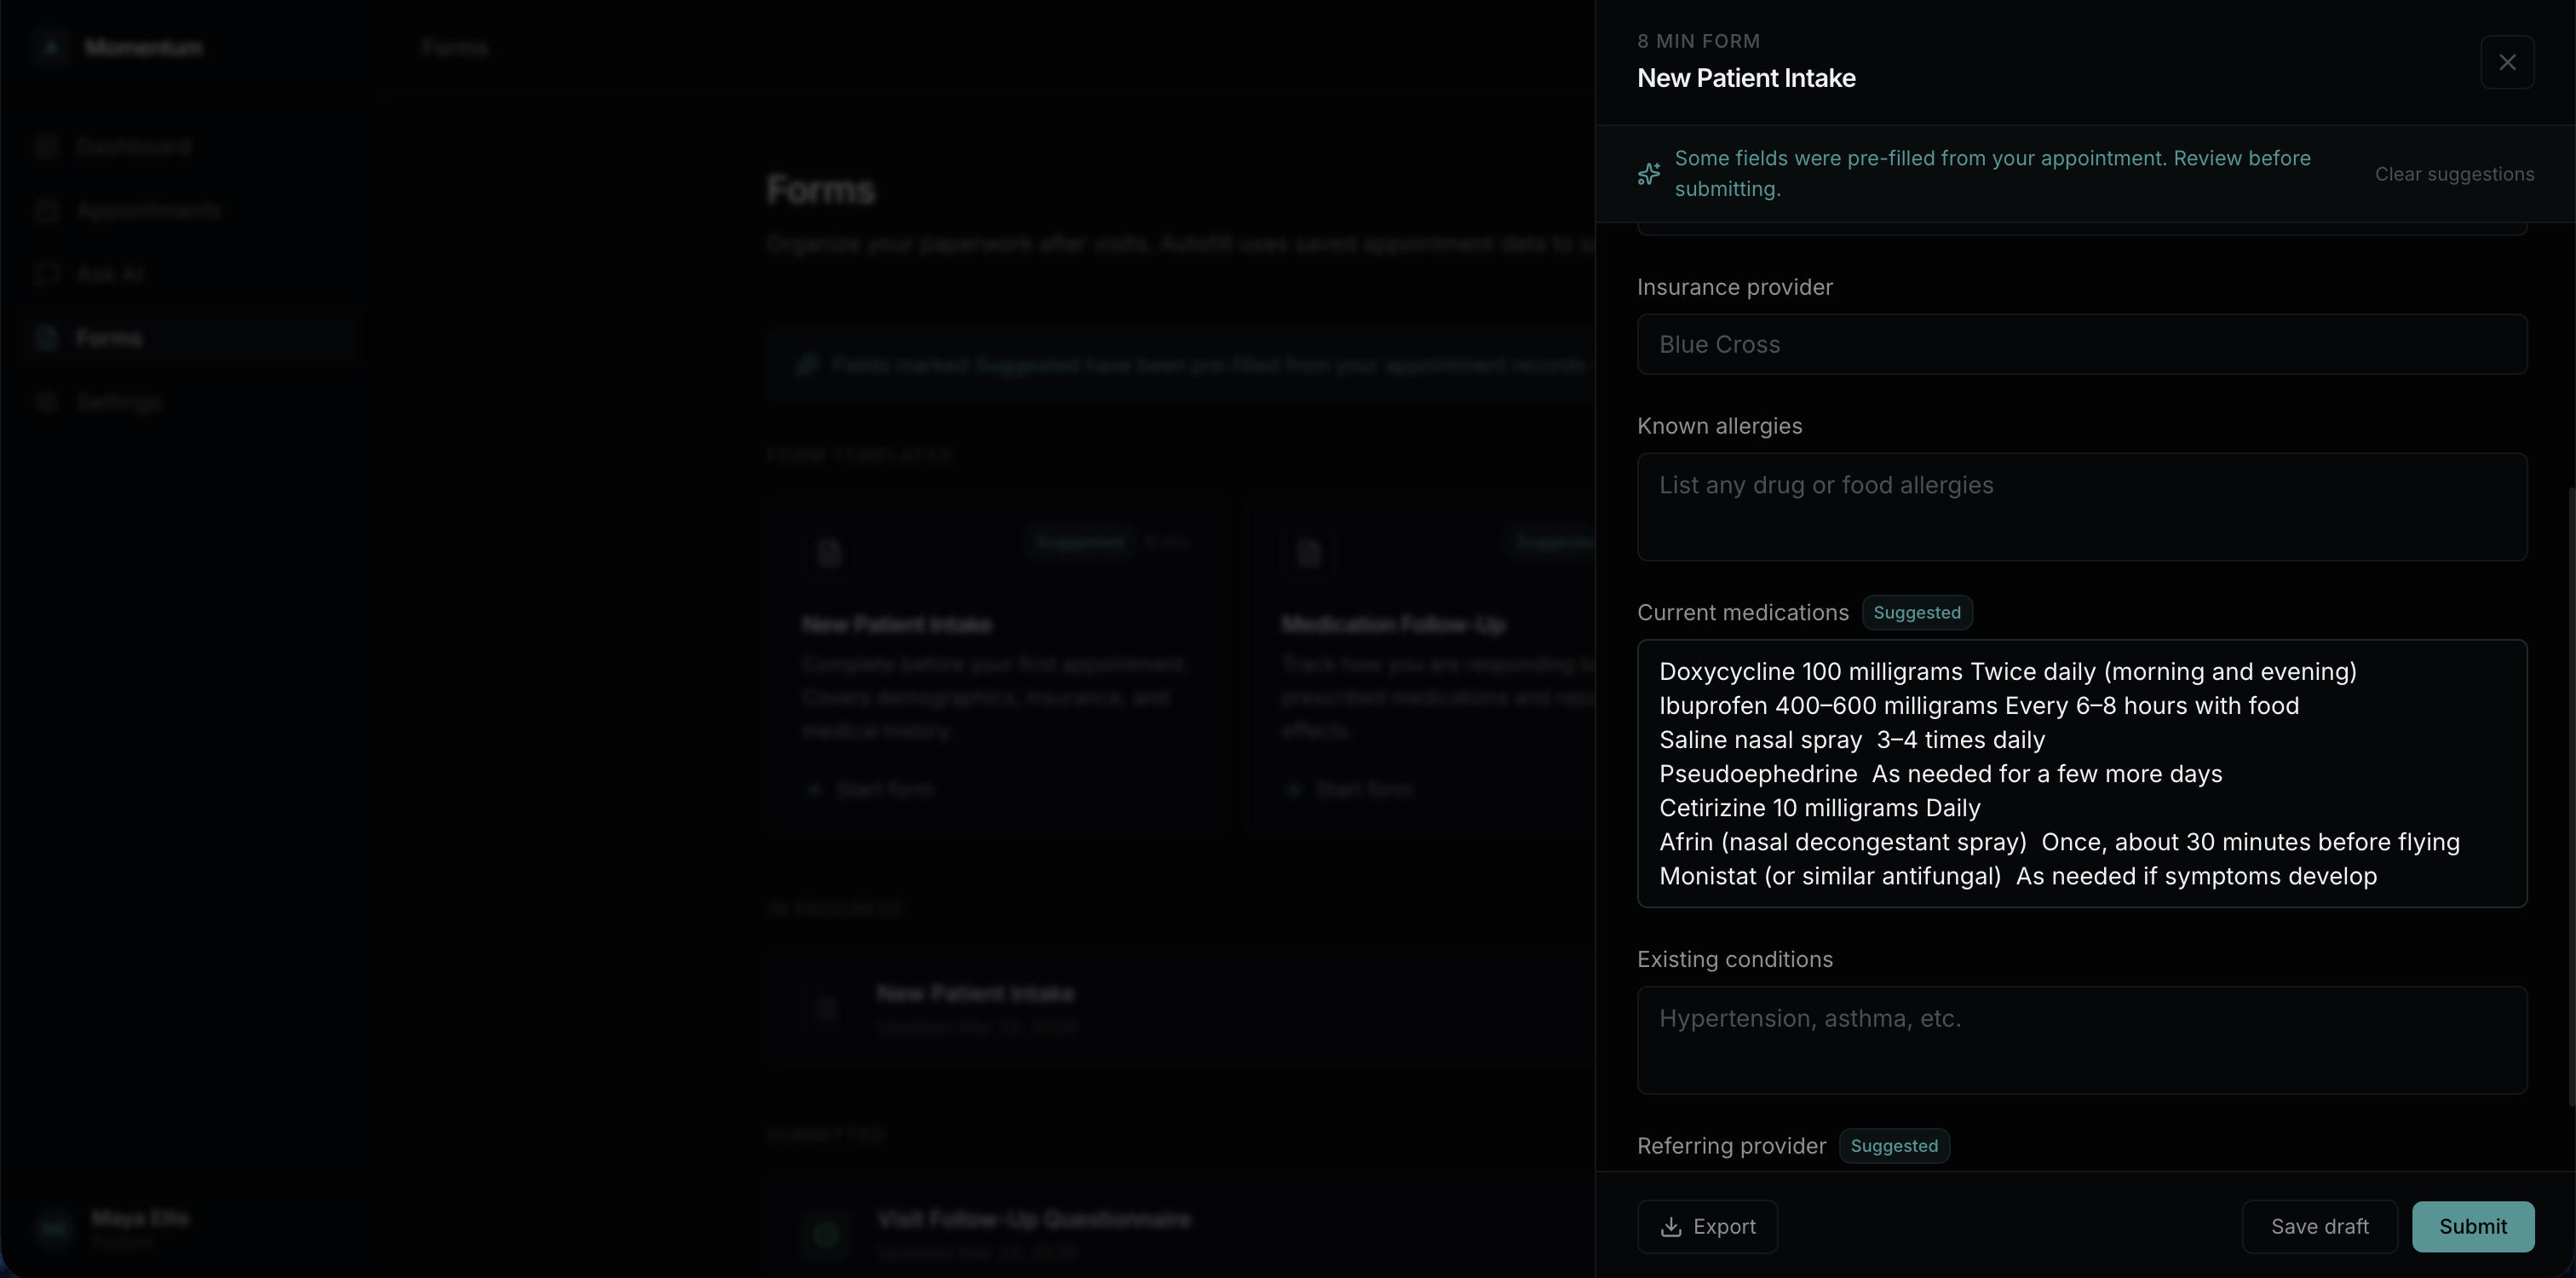Click the Export button

1707,1226
